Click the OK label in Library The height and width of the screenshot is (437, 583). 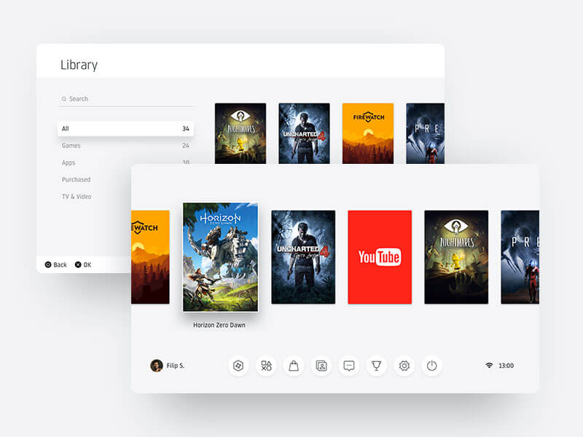pos(87,264)
